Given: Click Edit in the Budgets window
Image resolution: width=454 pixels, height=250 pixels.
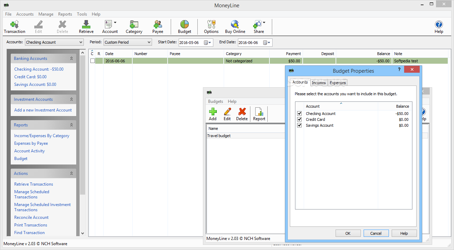Looking at the screenshot, I should click(227, 114).
